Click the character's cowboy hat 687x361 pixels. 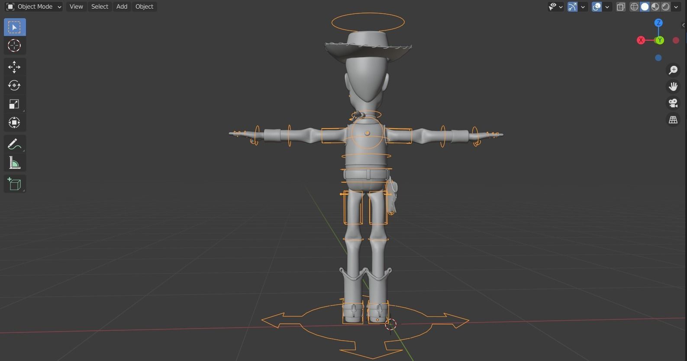(368, 47)
